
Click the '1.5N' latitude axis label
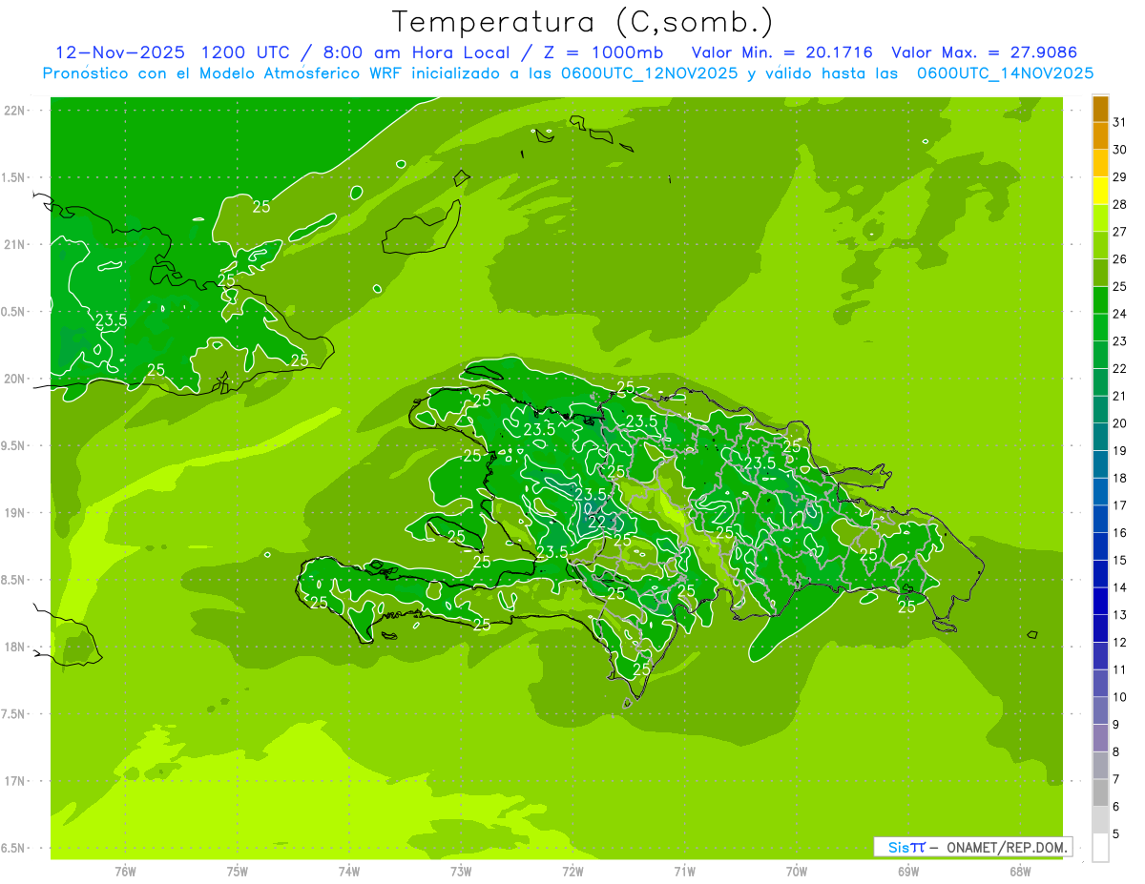coord(14,177)
